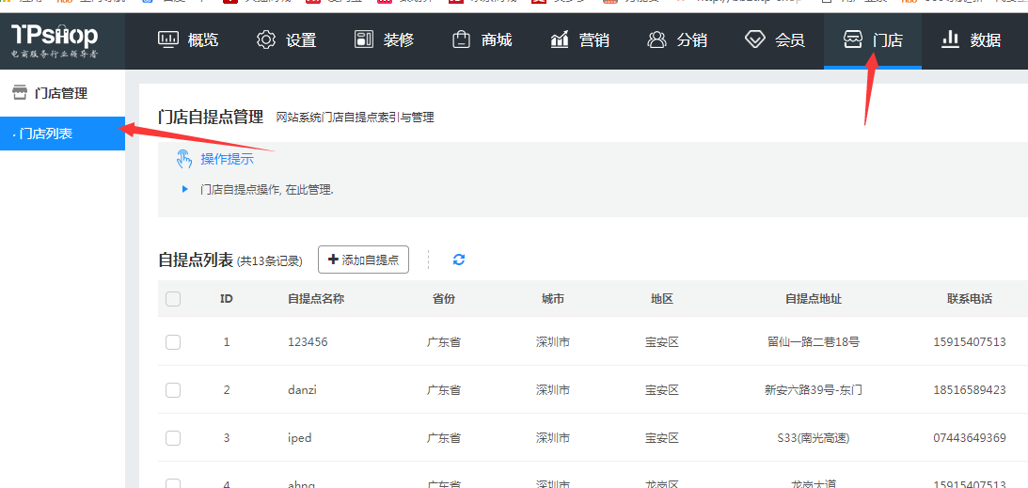Click the 装修 decoration icon
This screenshot has width=1028, height=488.
[364, 39]
